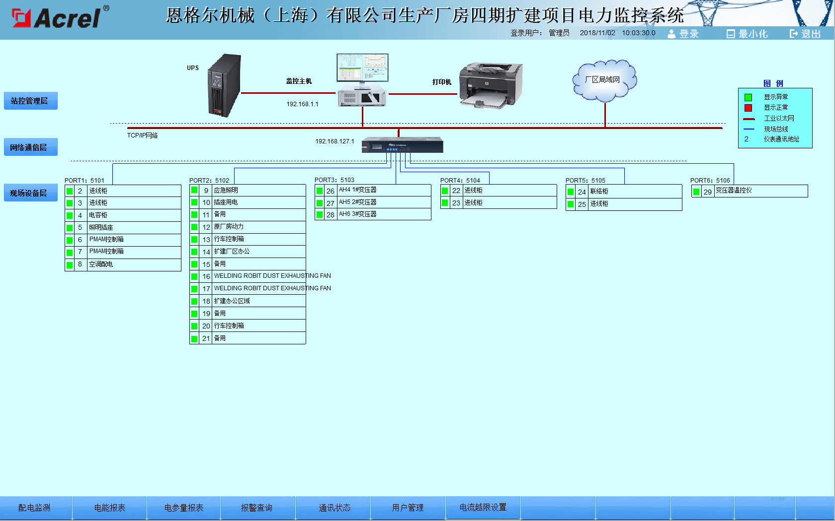This screenshot has height=521, width=835.
Task: Click the 网络通信层 button
Action: [x=30, y=147]
